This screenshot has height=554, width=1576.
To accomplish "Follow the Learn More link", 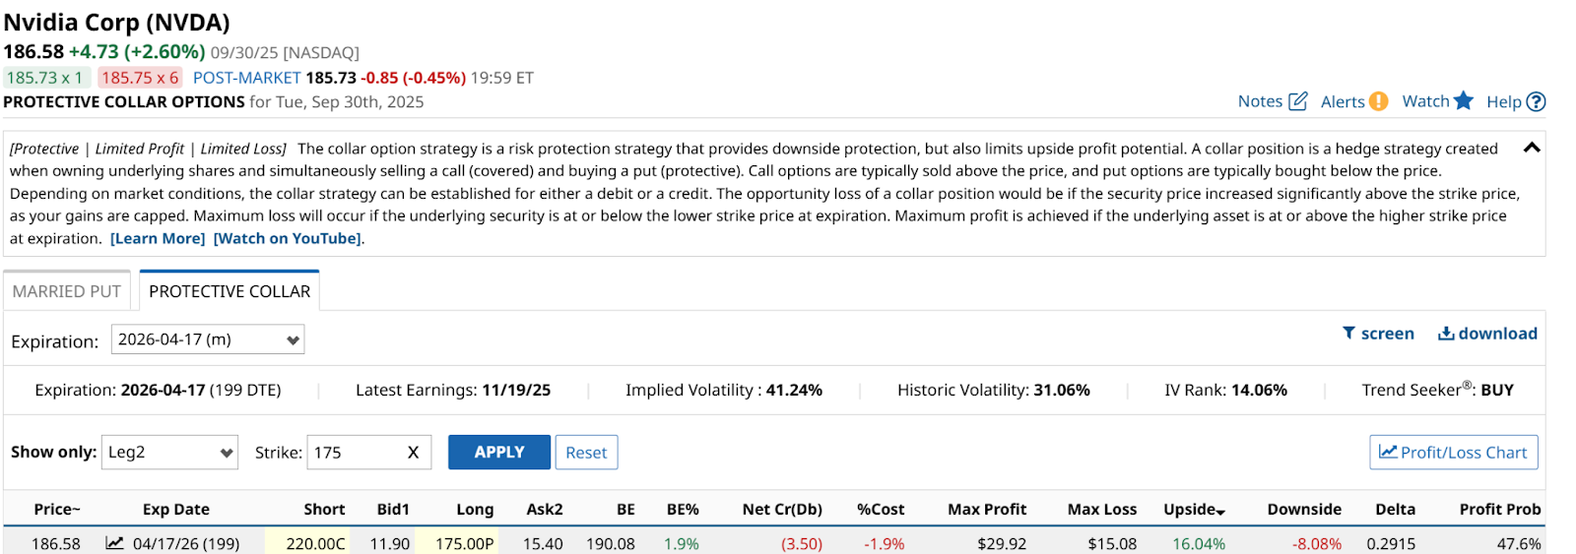I will (x=158, y=238).
